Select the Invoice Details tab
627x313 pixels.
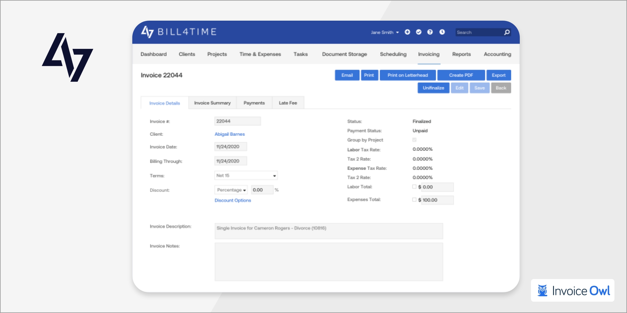[x=165, y=103]
